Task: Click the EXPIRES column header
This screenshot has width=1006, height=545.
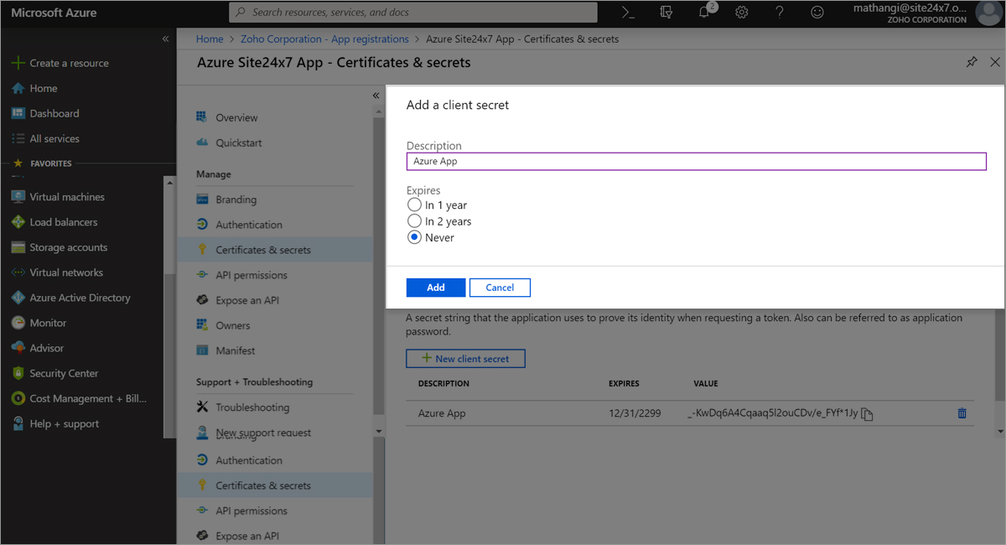Action: [x=624, y=383]
